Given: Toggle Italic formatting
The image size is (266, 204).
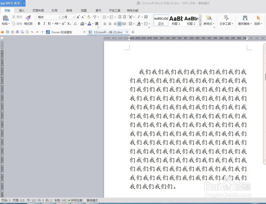Looking at the screenshot, I should 44,24.
